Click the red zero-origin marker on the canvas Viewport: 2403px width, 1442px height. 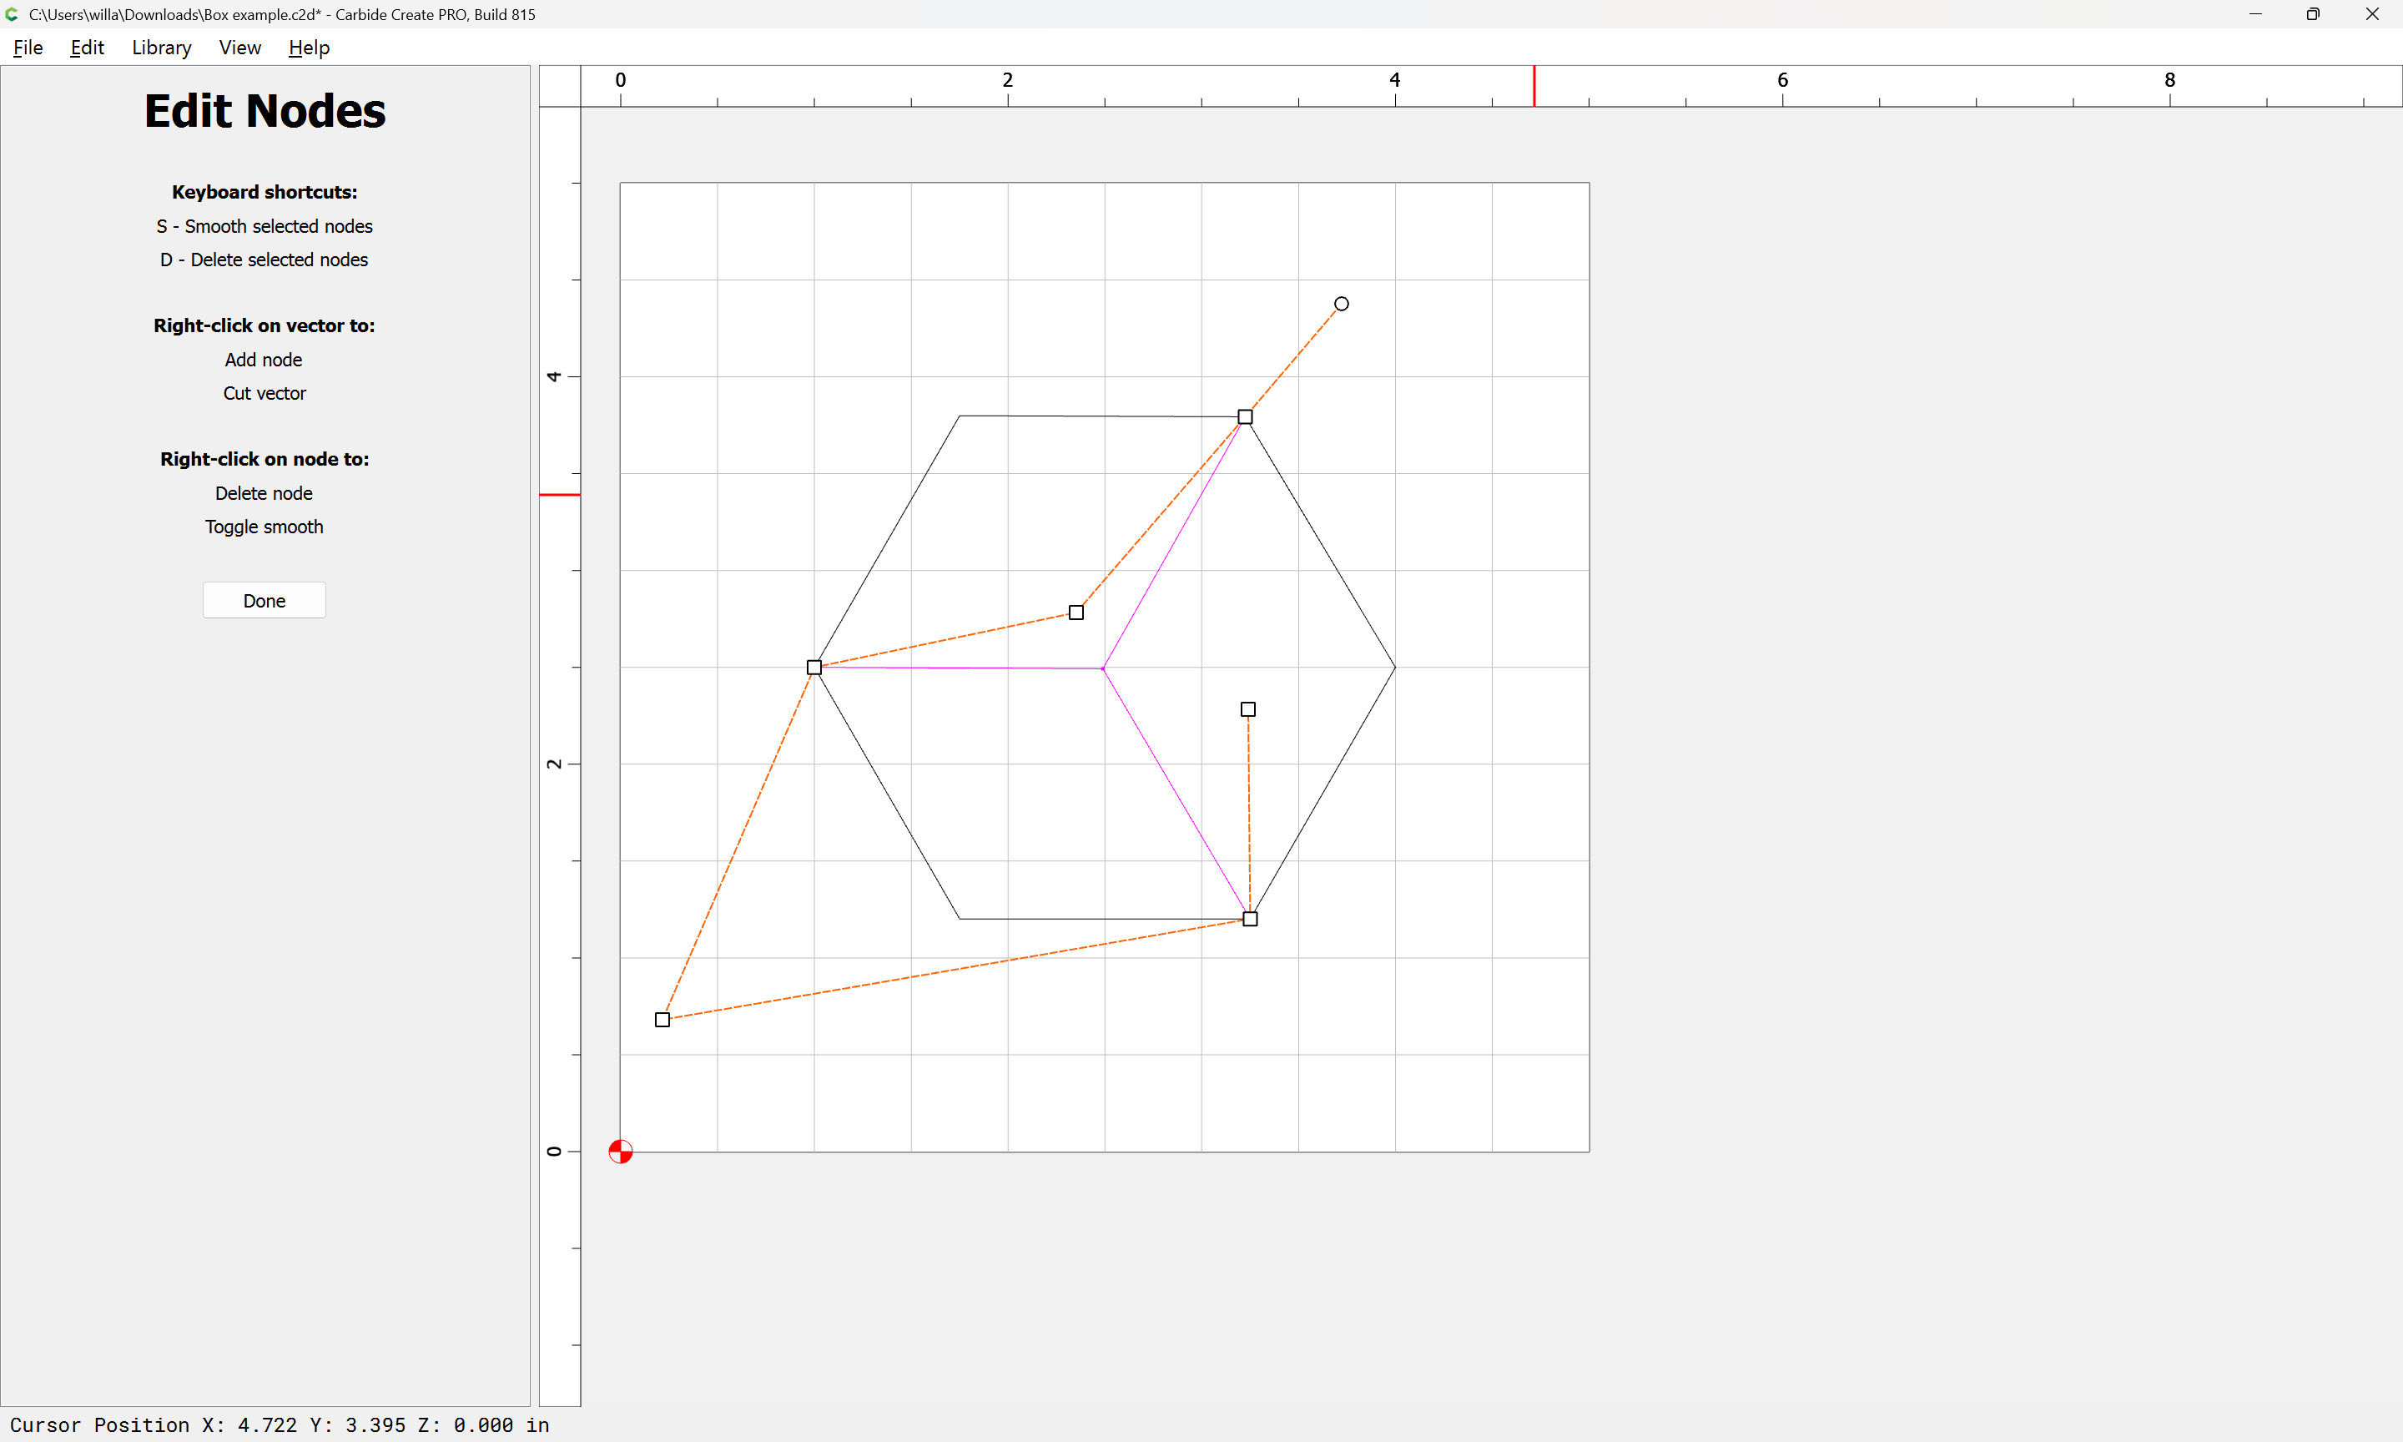pyautogui.click(x=621, y=1152)
